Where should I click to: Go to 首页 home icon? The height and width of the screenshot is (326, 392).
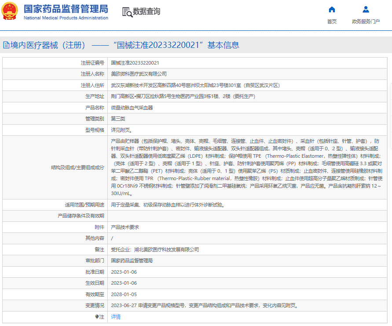[x=332, y=10]
